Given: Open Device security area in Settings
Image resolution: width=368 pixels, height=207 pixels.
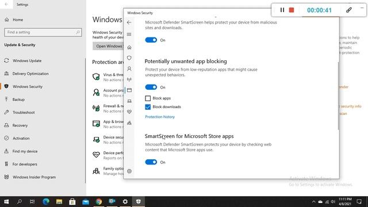Looking at the screenshot, I should pyautogui.click(x=108, y=140).
